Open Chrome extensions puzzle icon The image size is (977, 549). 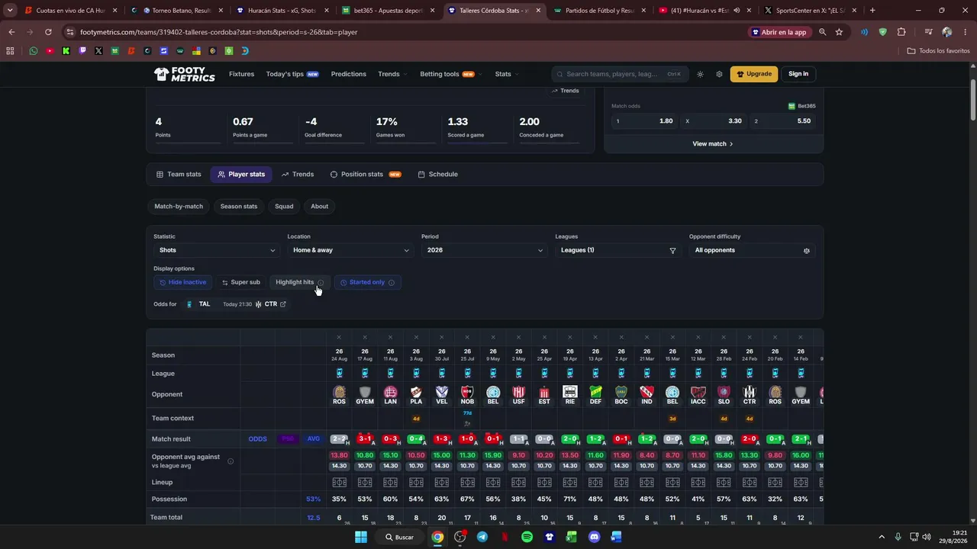pos(901,32)
